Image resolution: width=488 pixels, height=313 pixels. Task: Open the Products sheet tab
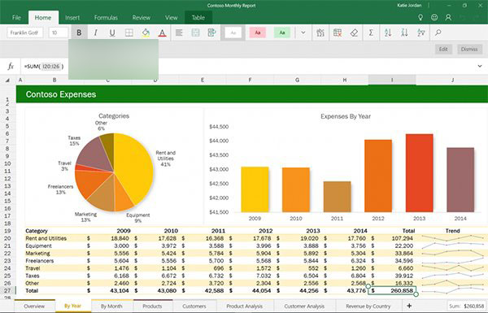[152, 306]
